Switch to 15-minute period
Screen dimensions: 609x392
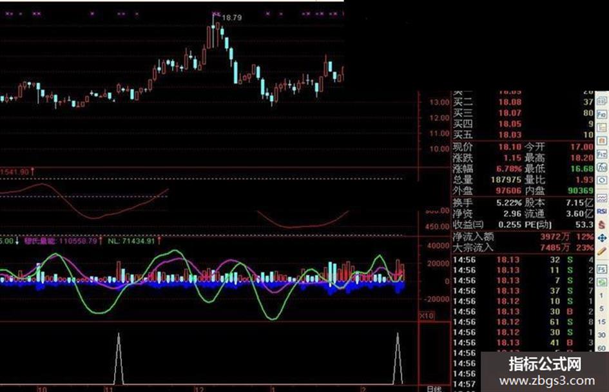(x=602, y=322)
